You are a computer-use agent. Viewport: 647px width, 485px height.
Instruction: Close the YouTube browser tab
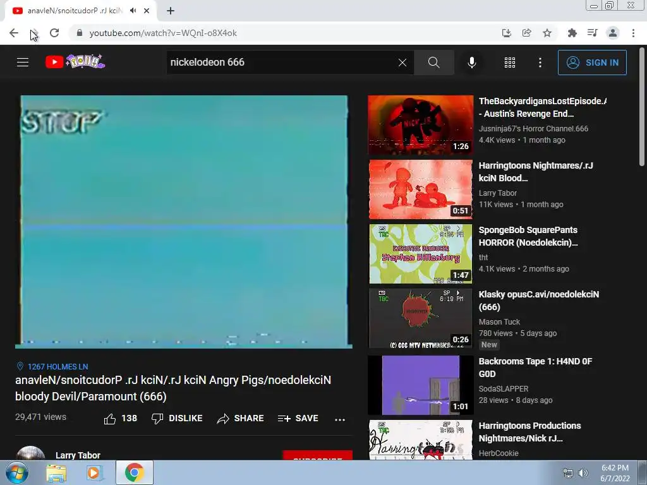(x=147, y=11)
